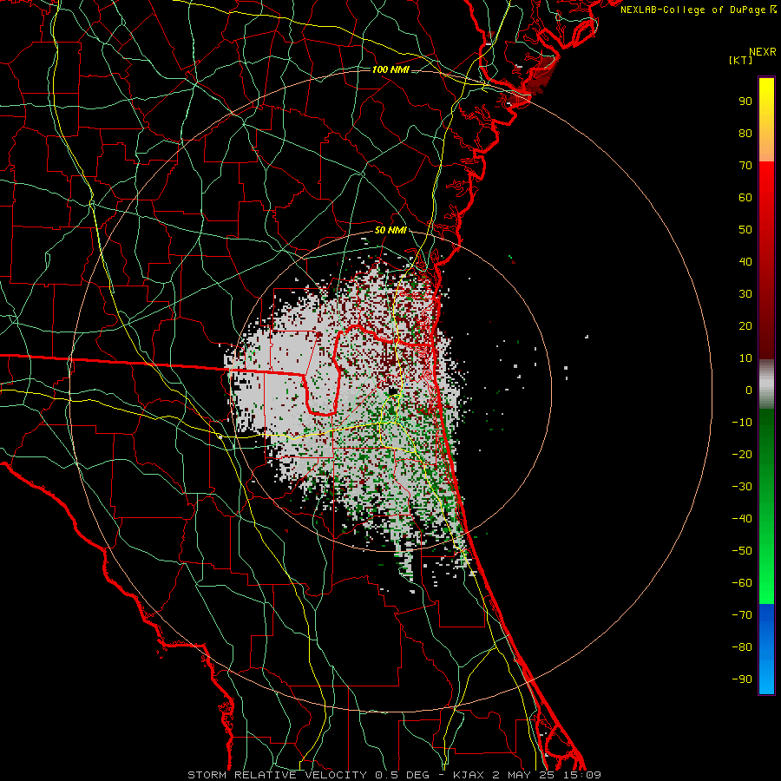Click the [KT] units label

click(x=741, y=60)
